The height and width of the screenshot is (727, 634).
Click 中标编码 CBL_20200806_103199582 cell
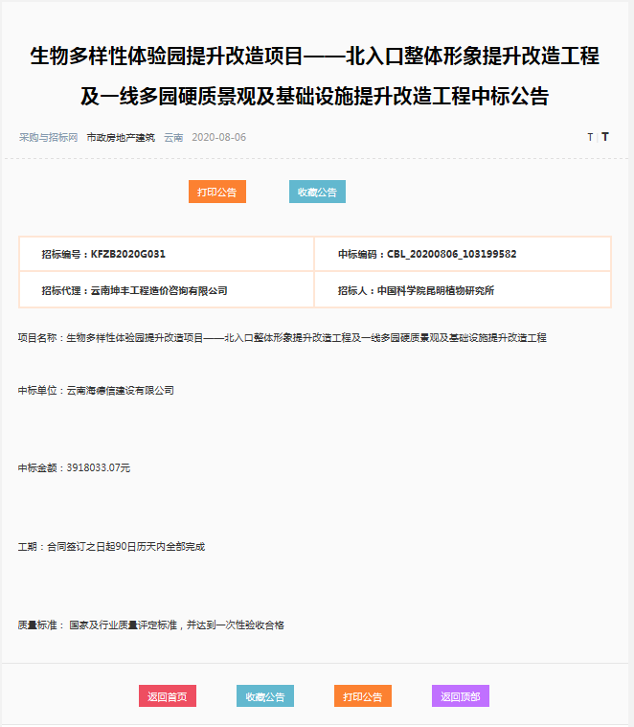click(463, 254)
